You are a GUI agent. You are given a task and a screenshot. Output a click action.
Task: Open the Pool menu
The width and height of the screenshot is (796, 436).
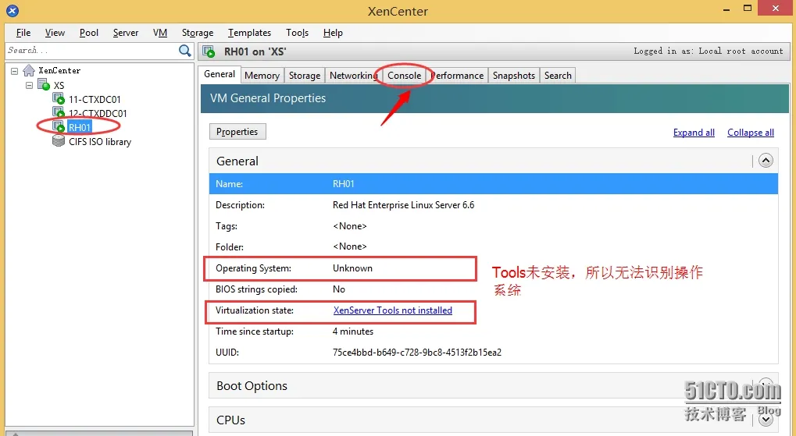coord(89,33)
